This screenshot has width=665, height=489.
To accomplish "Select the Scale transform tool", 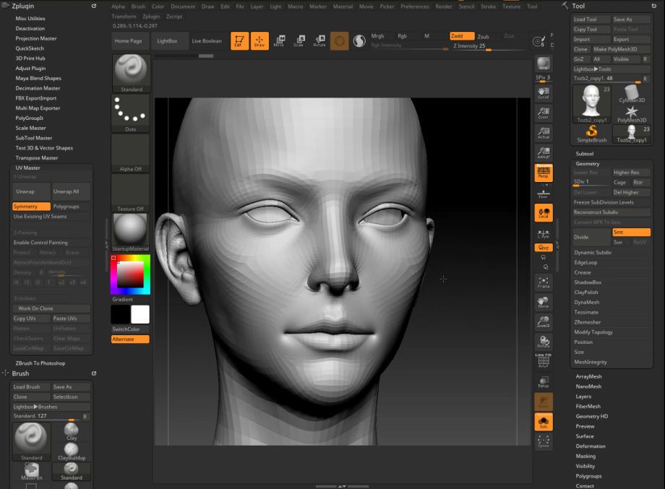I will click(298, 41).
